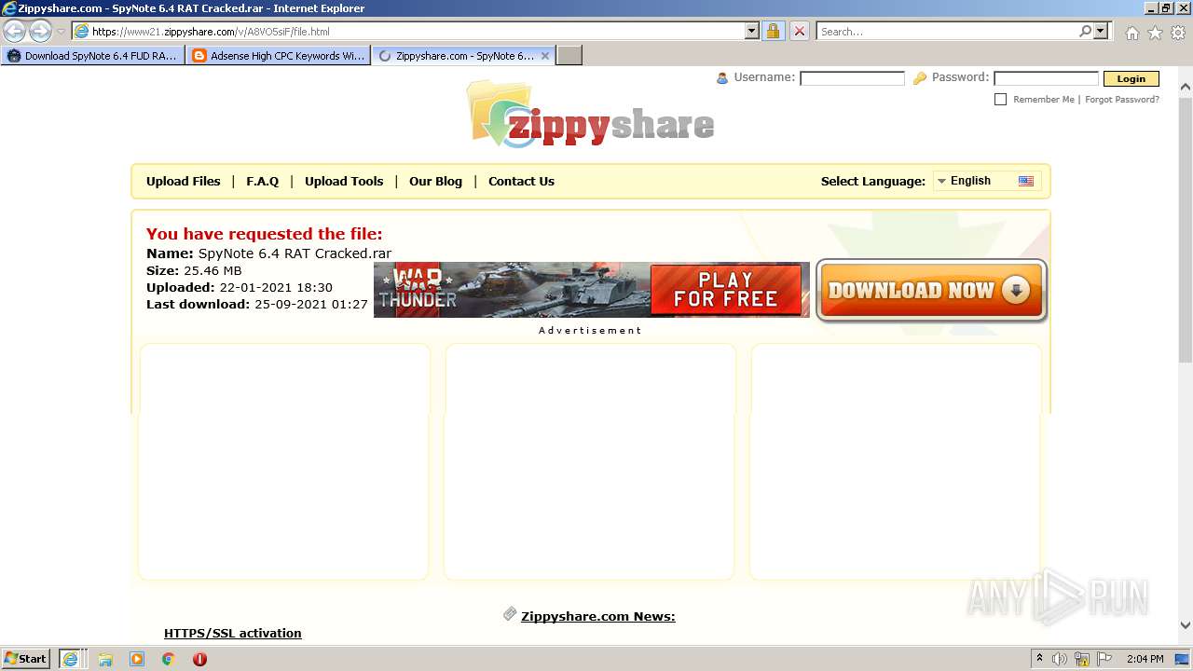Open the network tray icon
The width and height of the screenshot is (1193, 671).
coord(1082,659)
